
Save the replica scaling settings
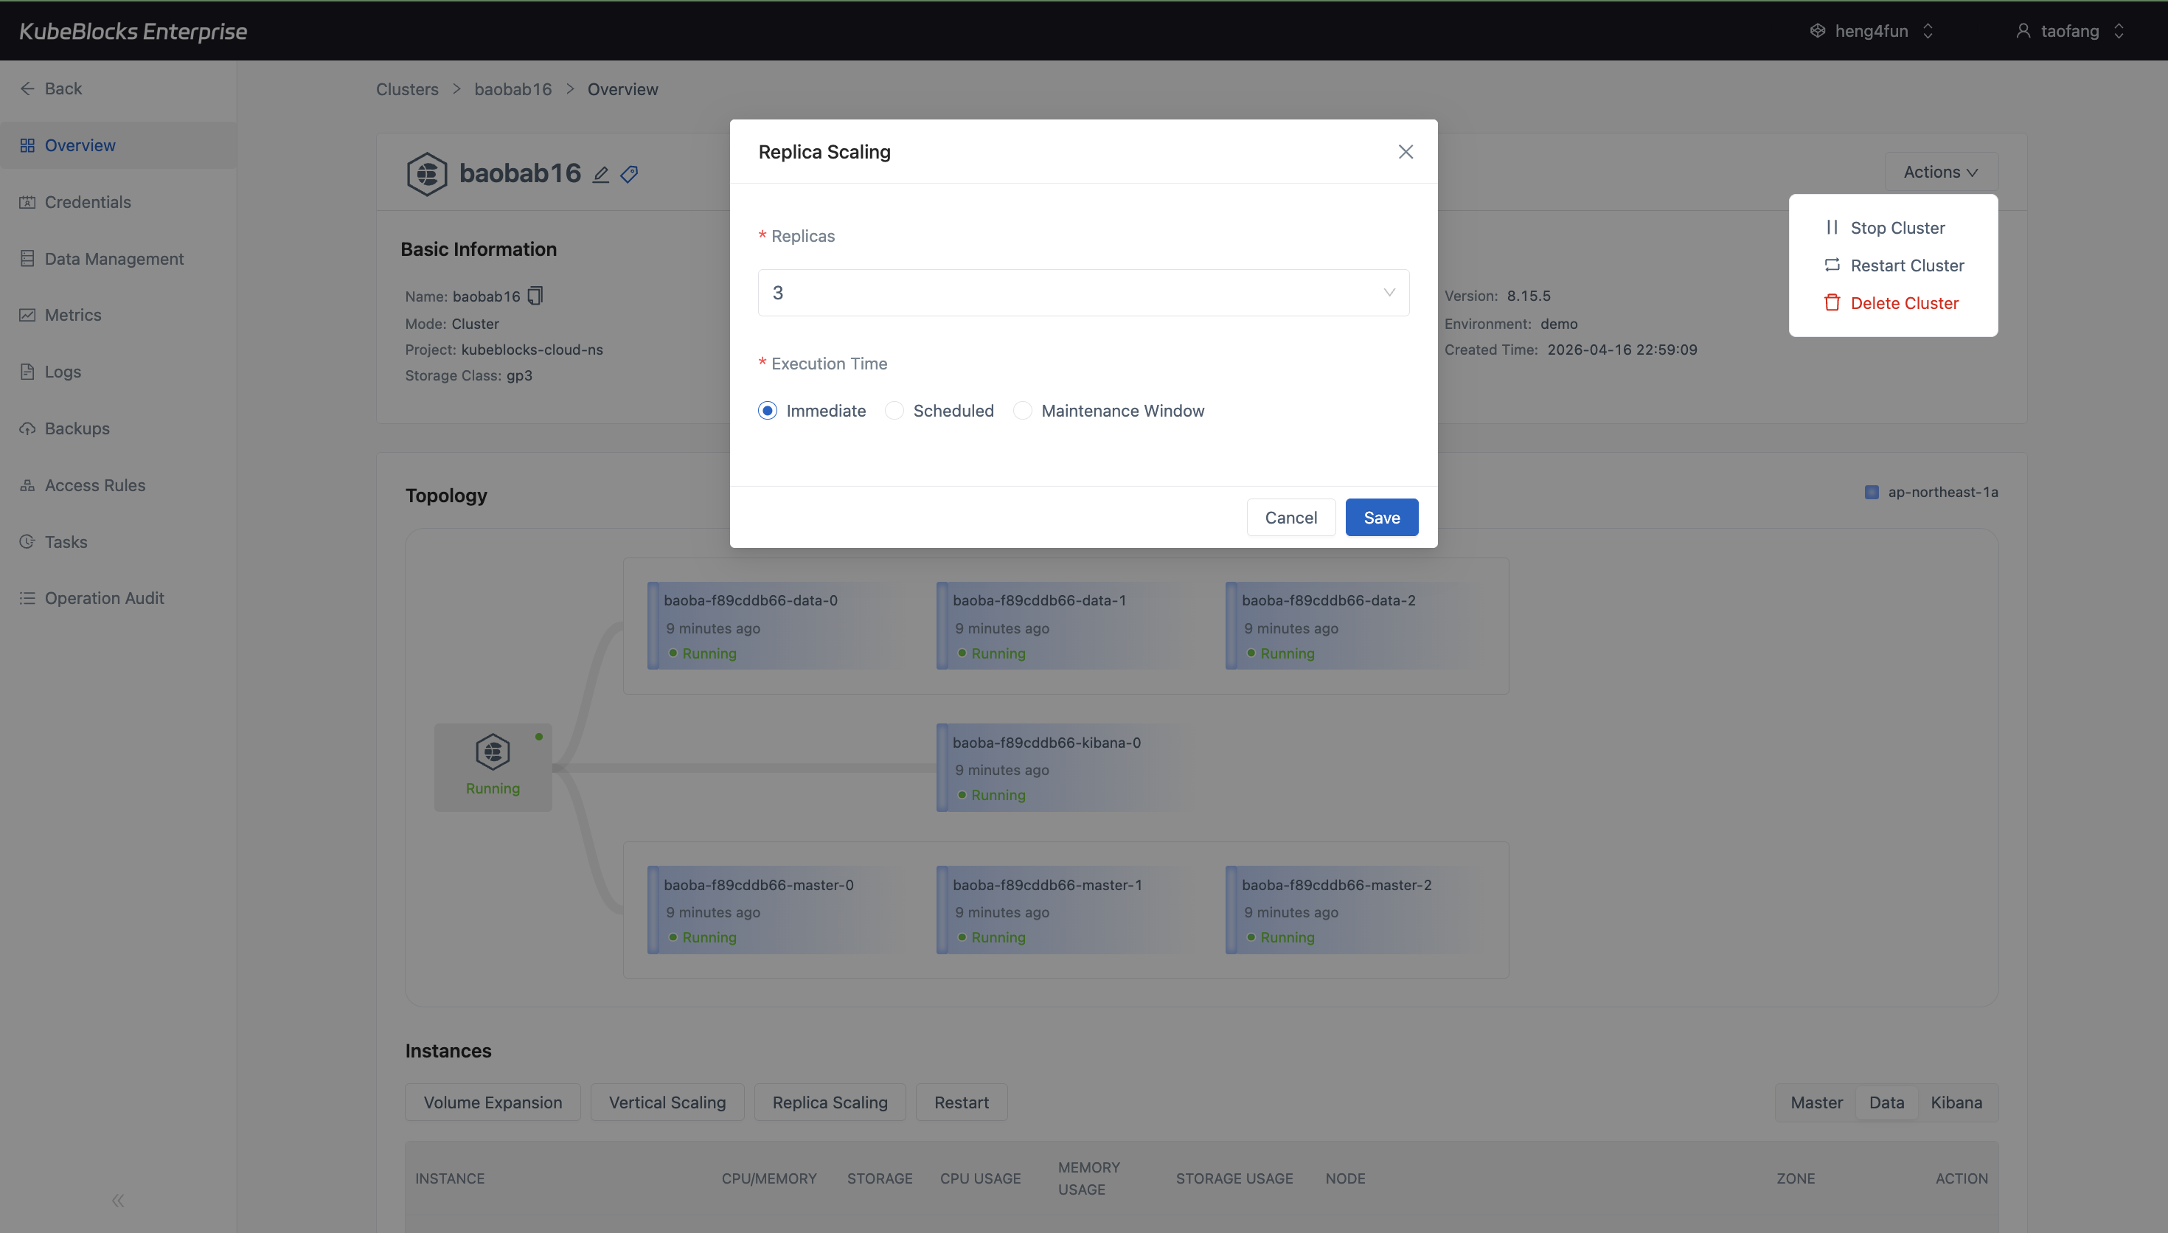1382,518
